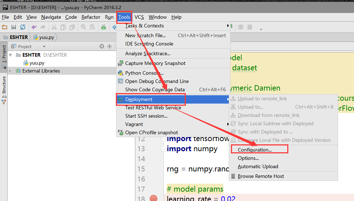Click the green Debug bug icon
354x201 pixels.
coord(104,27)
